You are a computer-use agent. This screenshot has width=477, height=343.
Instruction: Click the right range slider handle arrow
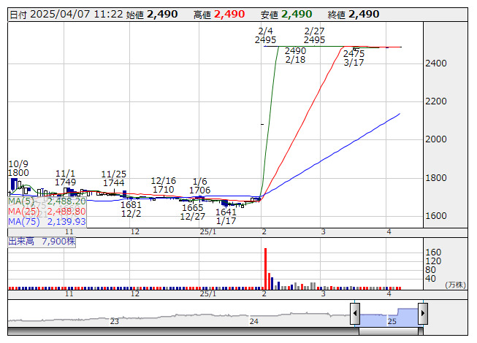(423, 313)
